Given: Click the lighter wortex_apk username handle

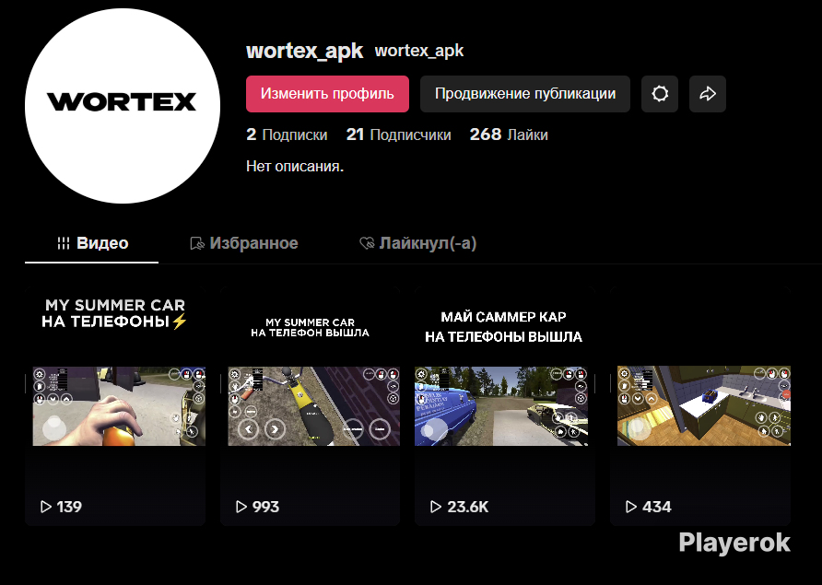Looking at the screenshot, I should [419, 51].
